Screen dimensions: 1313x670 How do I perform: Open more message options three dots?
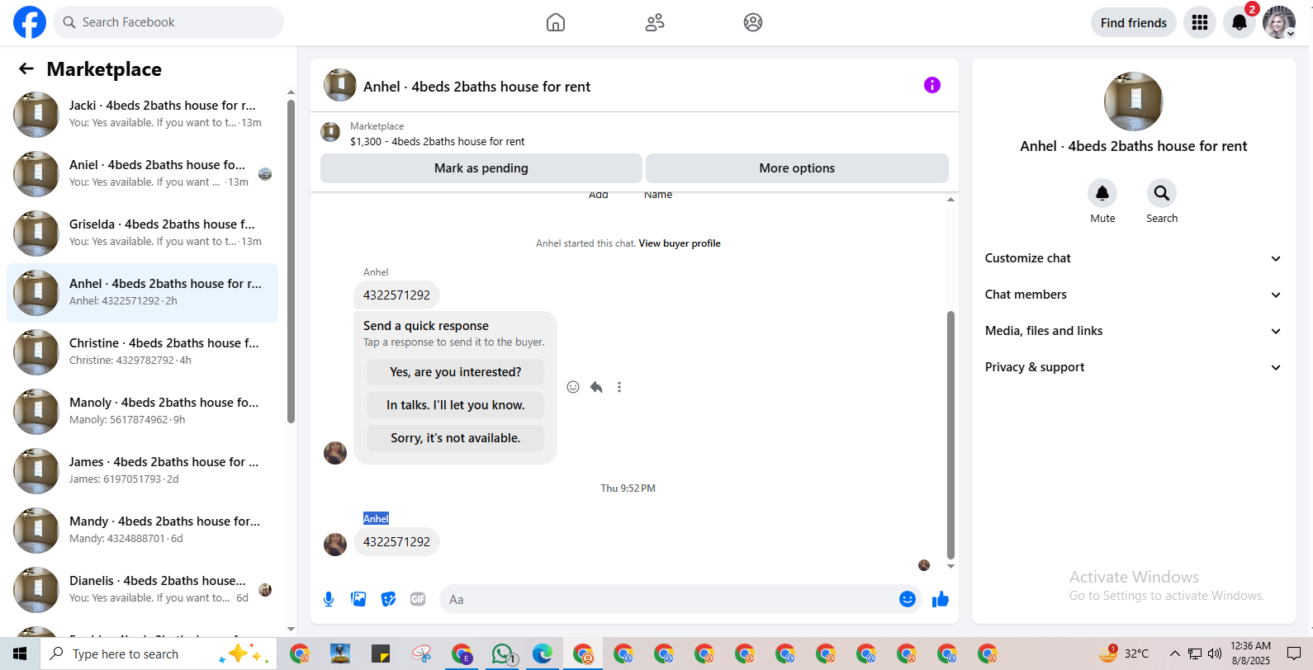click(619, 387)
